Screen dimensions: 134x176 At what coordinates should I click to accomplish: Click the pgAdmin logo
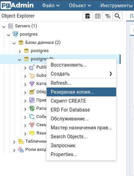[17, 5]
